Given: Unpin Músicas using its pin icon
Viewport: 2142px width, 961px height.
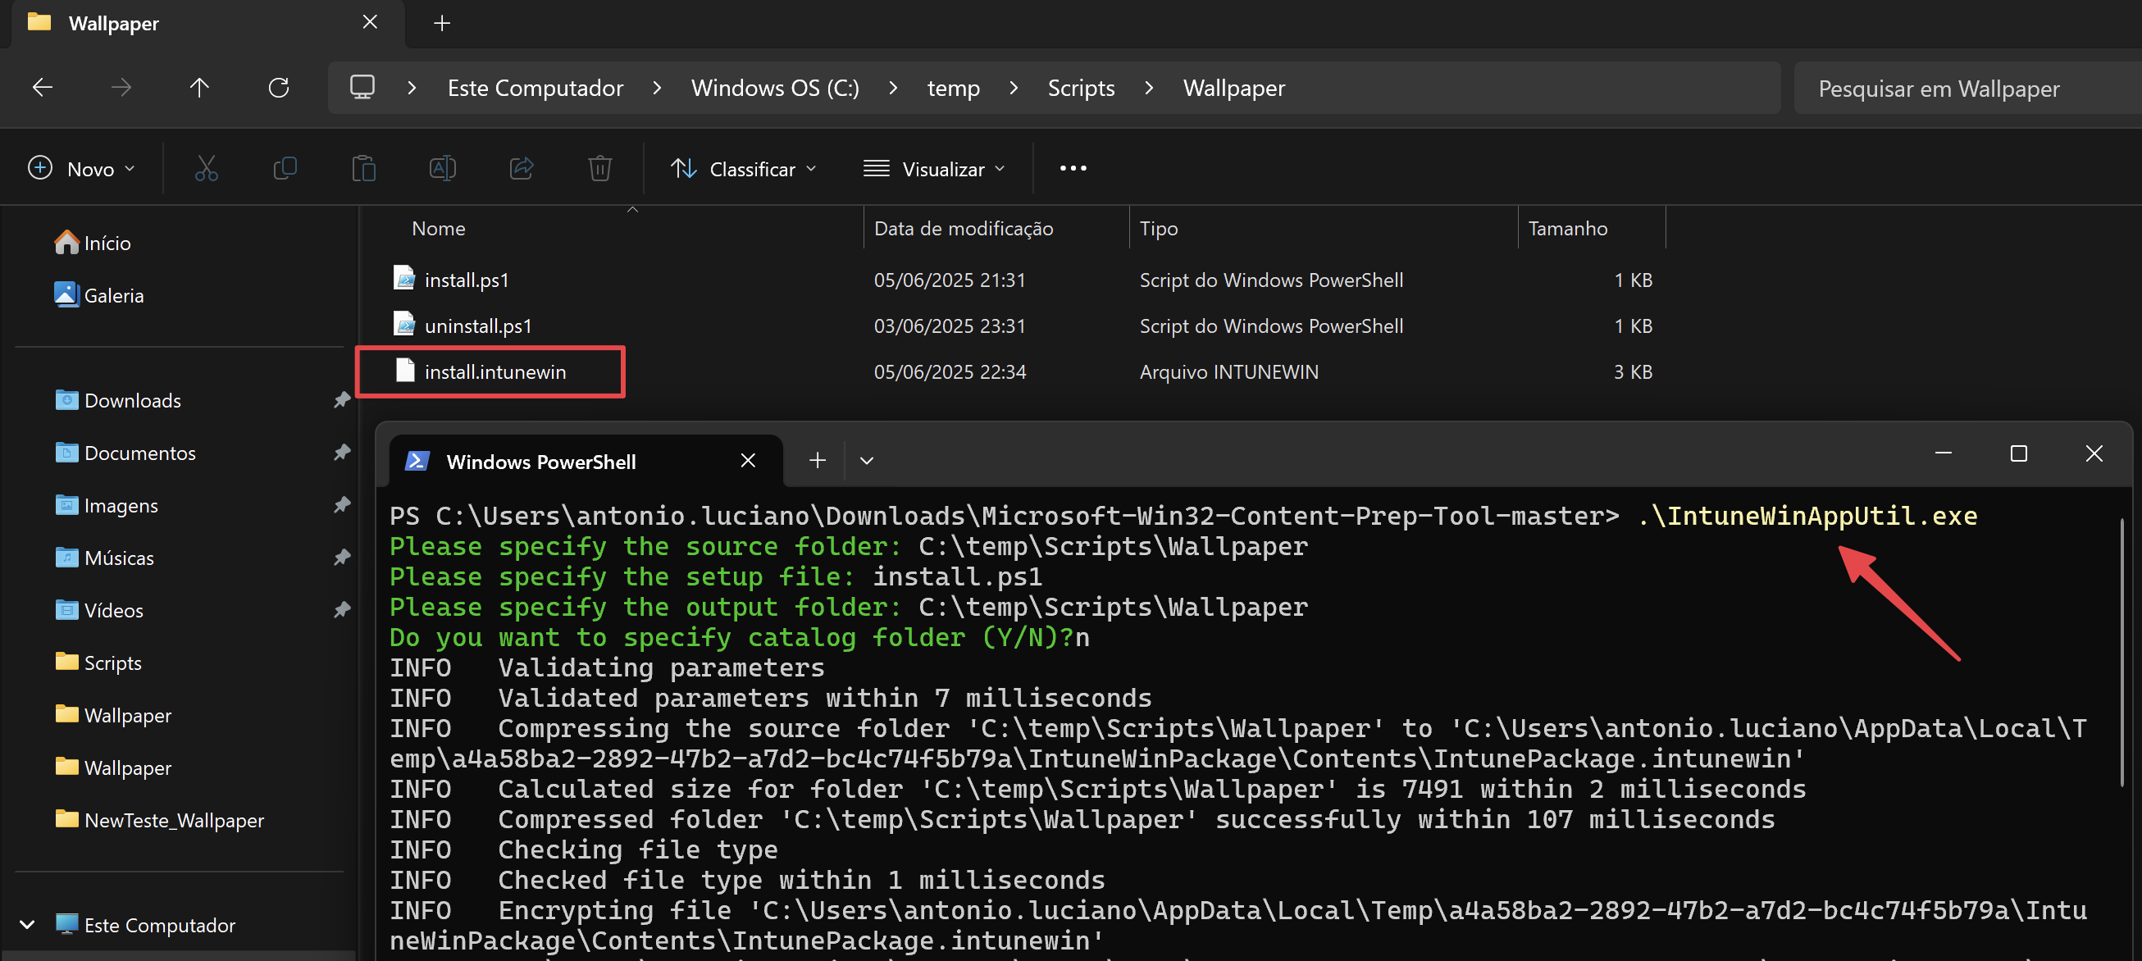Looking at the screenshot, I should coord(342,557).
